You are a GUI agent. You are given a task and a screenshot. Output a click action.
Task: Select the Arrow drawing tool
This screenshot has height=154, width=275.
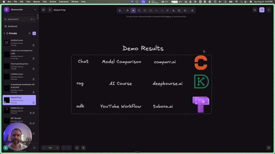click(156, 10)
